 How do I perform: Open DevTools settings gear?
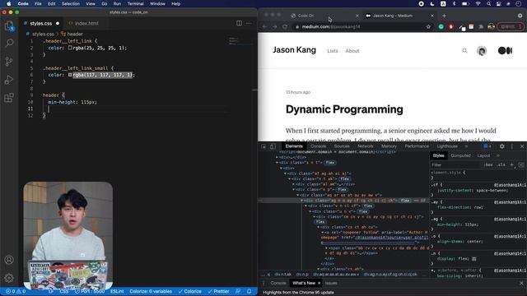click(x=501, y=146)
